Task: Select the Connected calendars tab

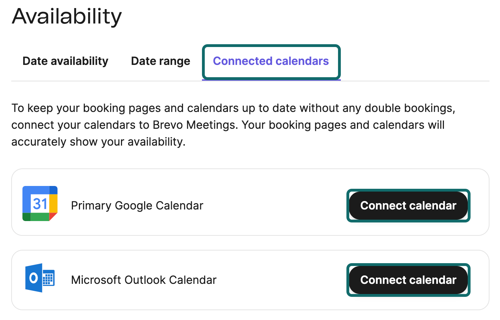Action: pos(271,61)
